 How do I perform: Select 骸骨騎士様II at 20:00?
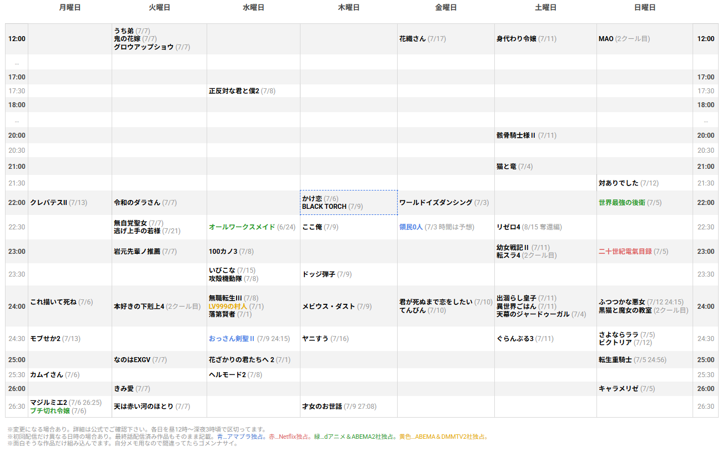pyautogui.click(x=516, y=136)
